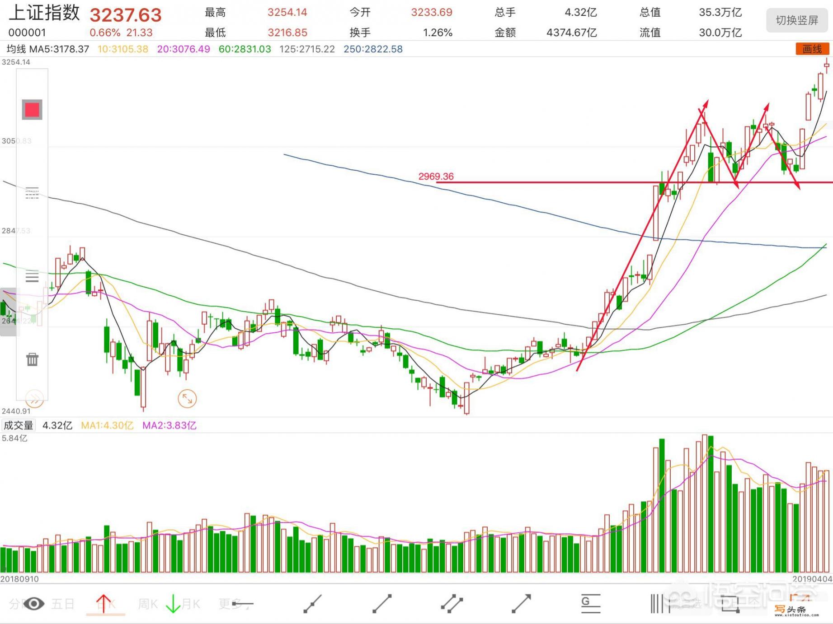833x624 pixels.
Task: Tap the 125:2715.22 moving average value
Action: (307, 49)
